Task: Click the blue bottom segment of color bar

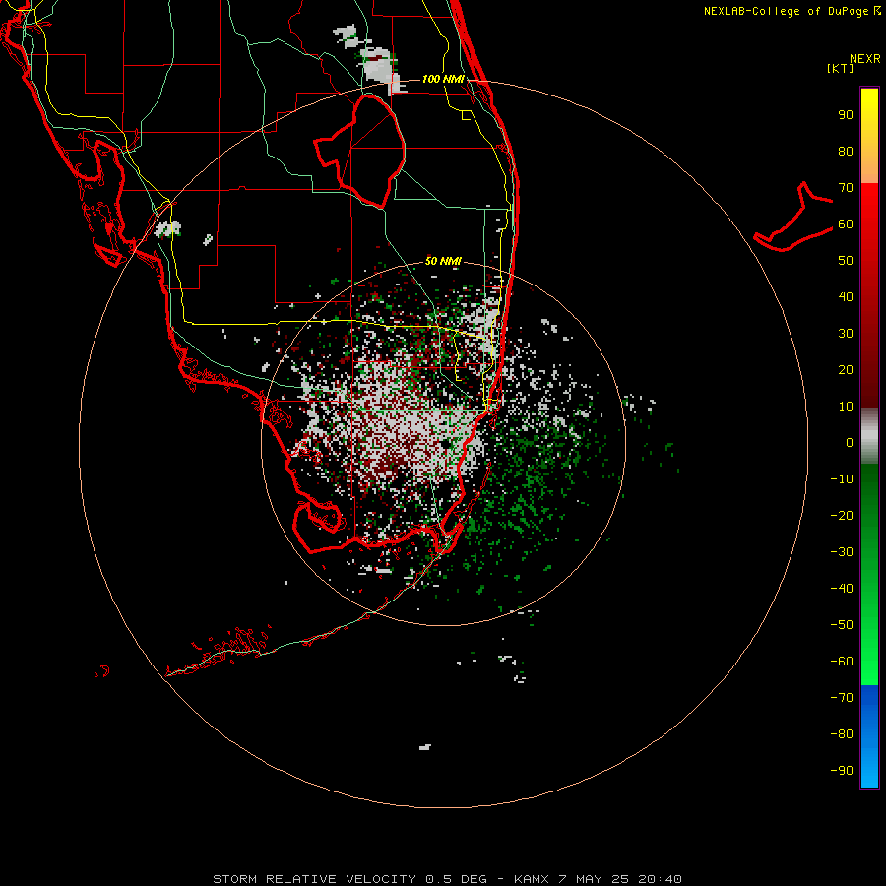Action: [869, 736]
